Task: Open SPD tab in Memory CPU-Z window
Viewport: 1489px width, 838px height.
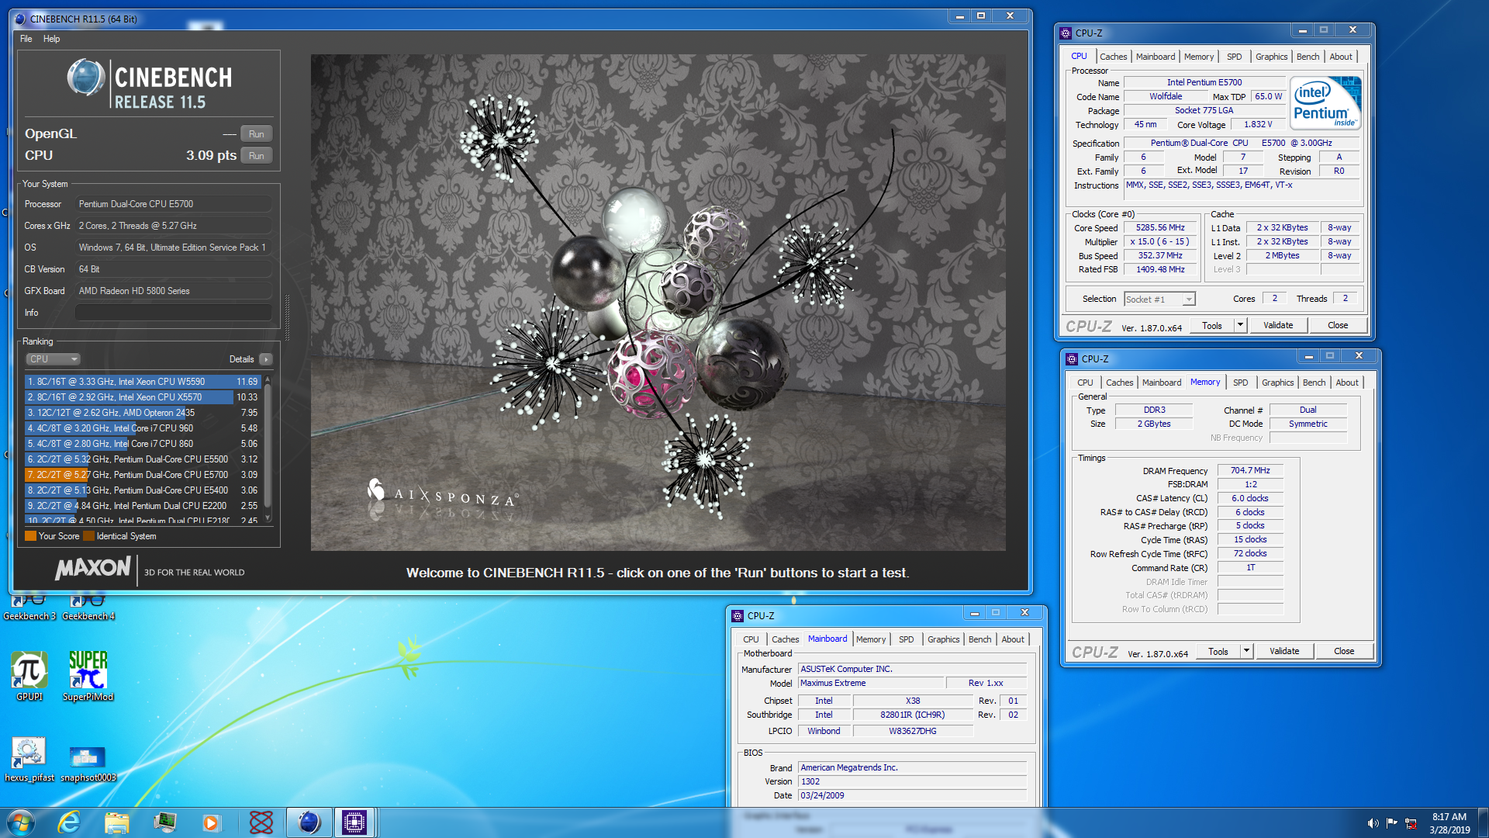Action: click(x=1241, y=383)
